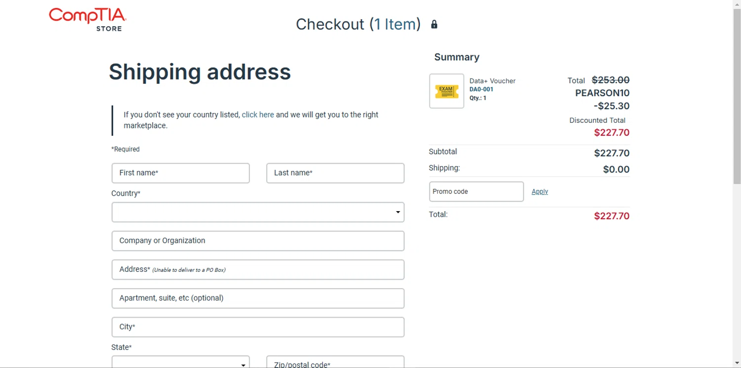Click the First name field
The height and width of the screenshot is (368, 741).
(x=181, y=173)
